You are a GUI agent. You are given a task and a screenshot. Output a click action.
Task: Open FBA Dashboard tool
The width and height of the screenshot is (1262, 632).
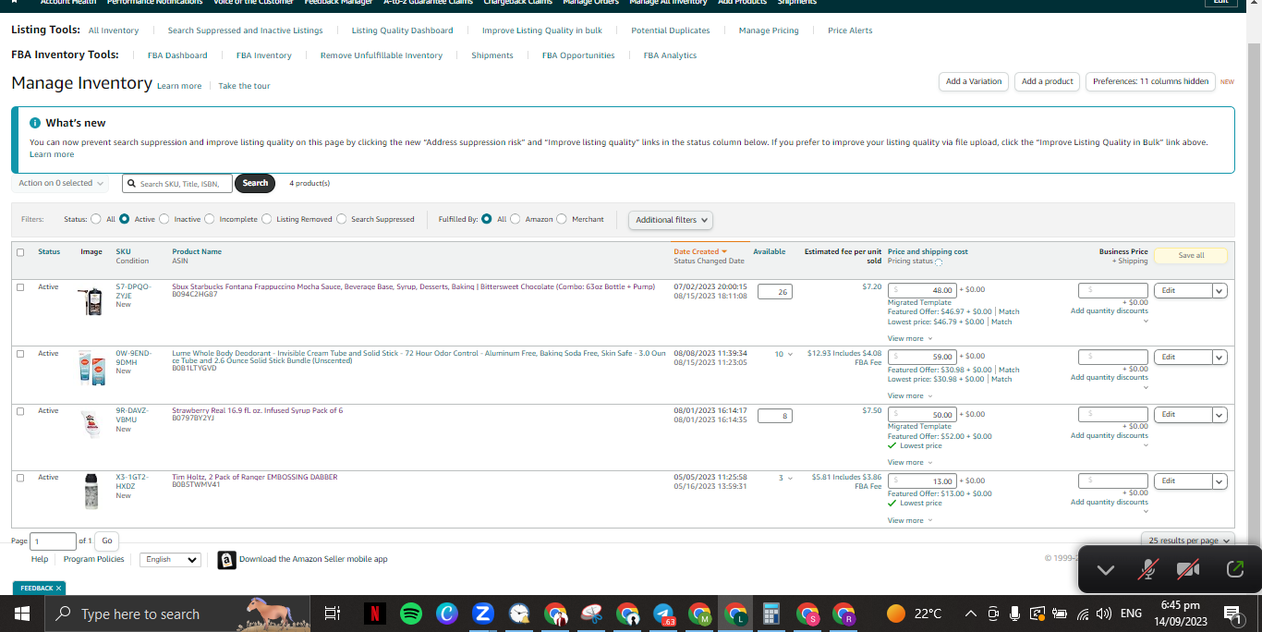pos(177,55)
